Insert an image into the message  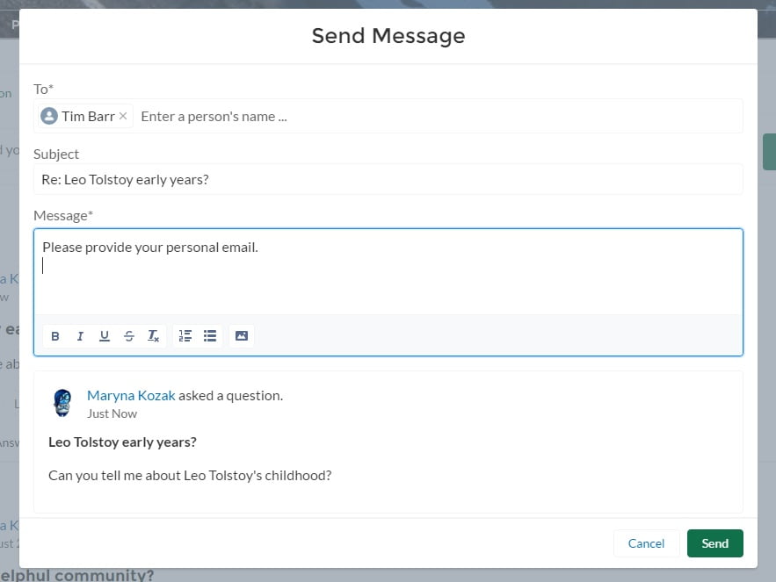click(242, 336)
